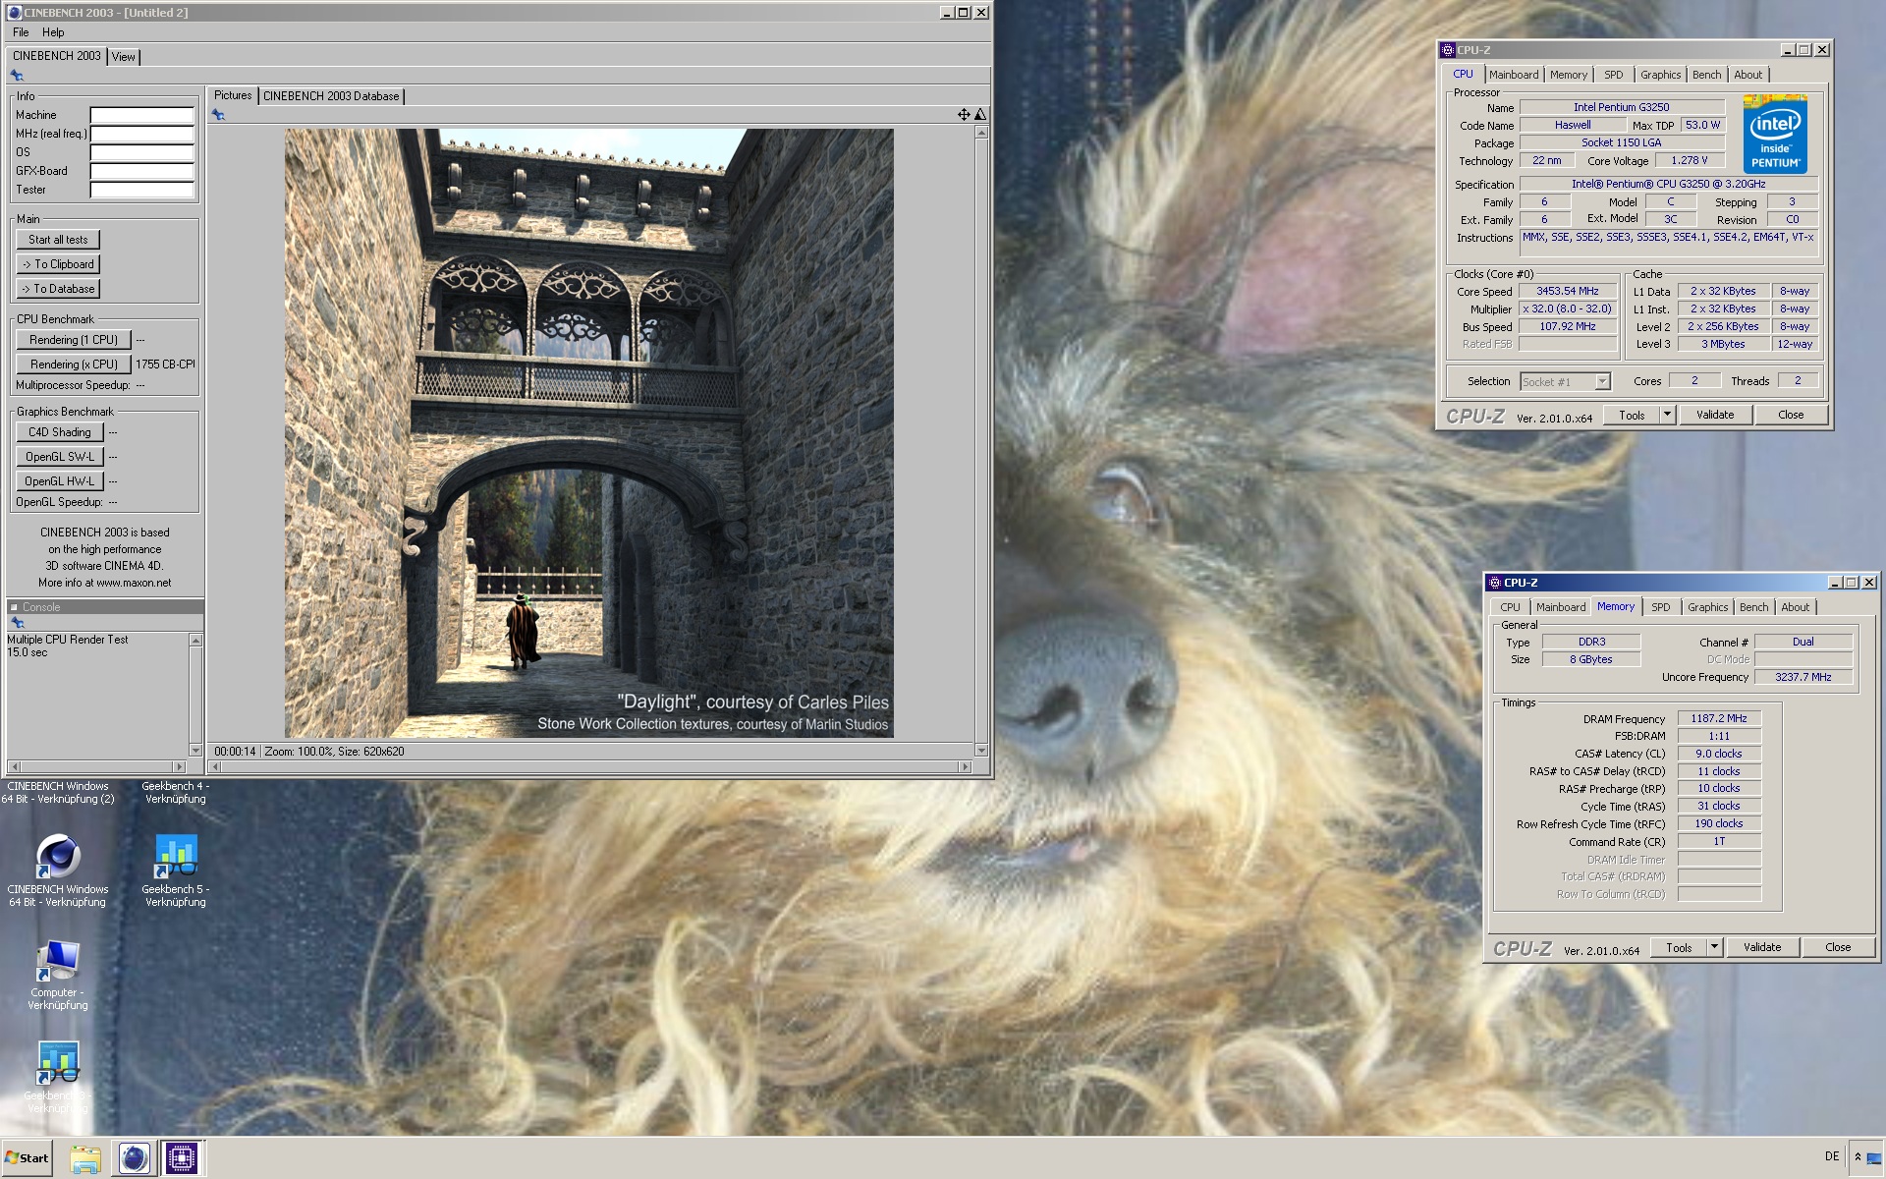
Task: Open About tab in lower CPU-Z window
Action: 1795,607
